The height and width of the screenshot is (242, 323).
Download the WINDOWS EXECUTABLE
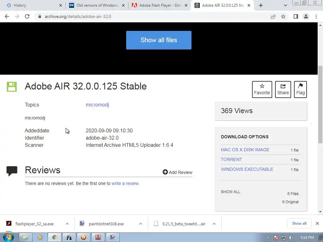point(247,169)
